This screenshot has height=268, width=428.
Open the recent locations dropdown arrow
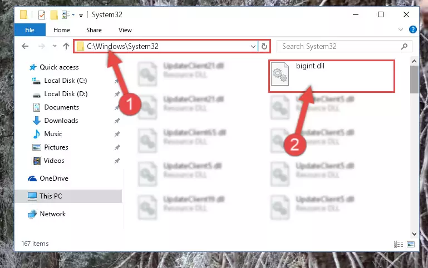click(x=55, y=46)
